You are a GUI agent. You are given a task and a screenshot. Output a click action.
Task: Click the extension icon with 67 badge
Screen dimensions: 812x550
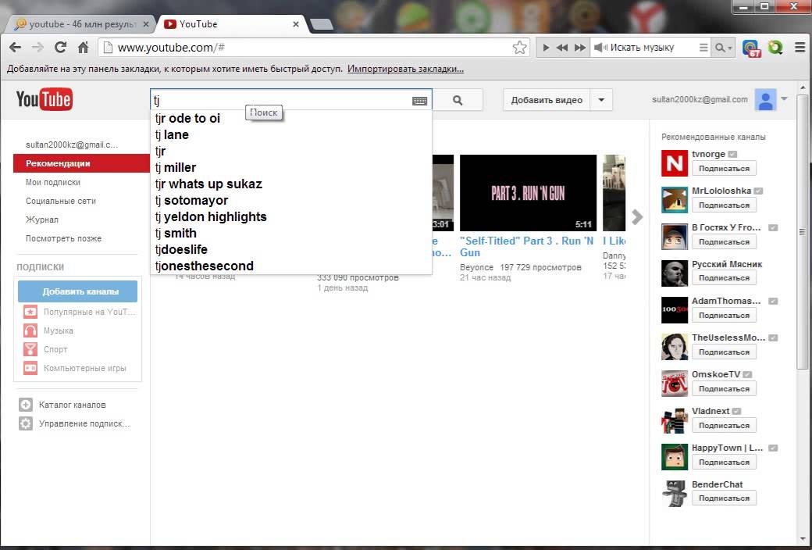pos(751,48)
